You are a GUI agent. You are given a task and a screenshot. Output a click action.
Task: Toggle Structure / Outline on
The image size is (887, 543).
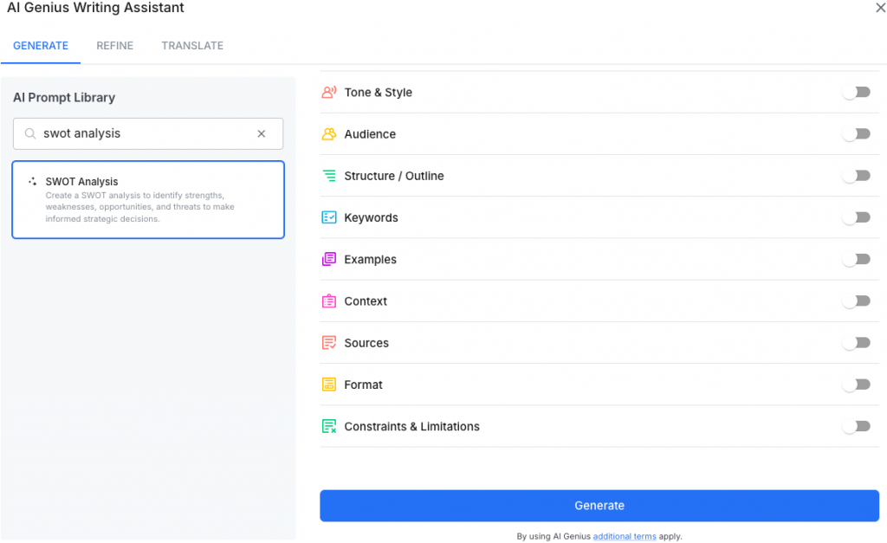[x=857, y=176]
